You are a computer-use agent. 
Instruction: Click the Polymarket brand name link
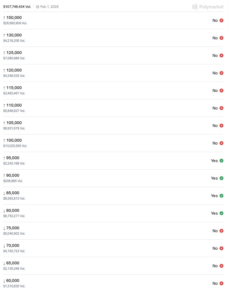(212, 6)
